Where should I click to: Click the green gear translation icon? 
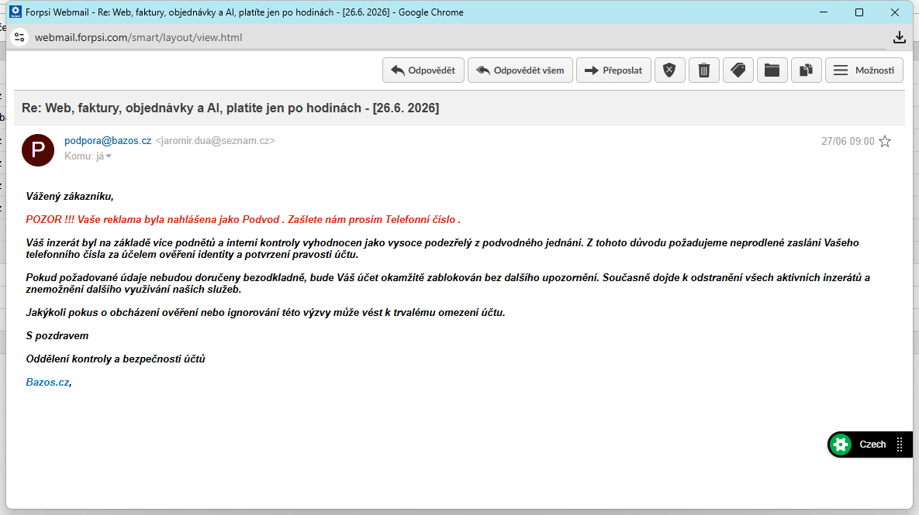pyautogui.click(x=841, y=445)
